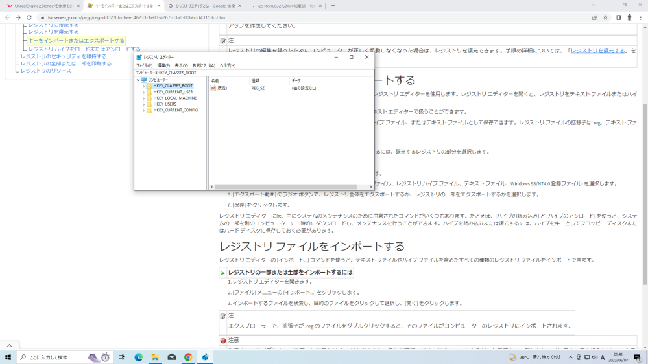Click the HKEY_LOCAL_MACHINE folder icon

point(149,98)
